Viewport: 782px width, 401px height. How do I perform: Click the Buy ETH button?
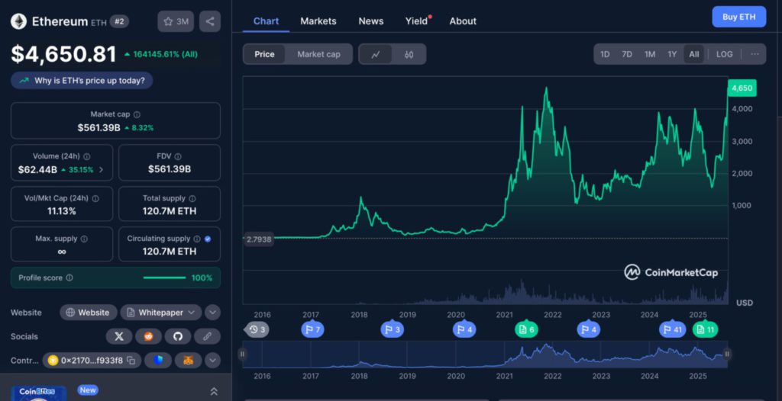pos(738,17)
